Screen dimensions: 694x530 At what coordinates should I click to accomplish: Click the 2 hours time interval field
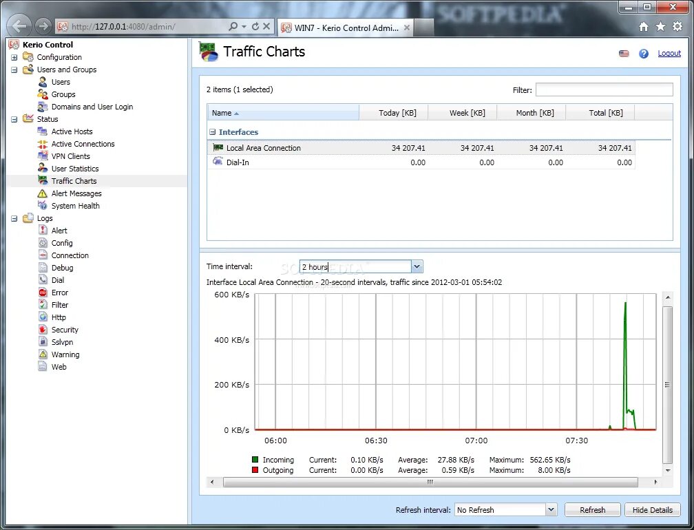(355, 267)
